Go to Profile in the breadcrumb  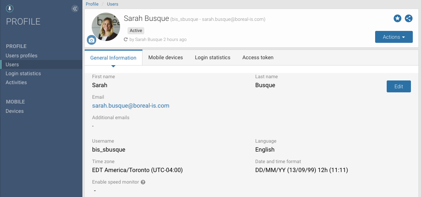click(92, 4)
